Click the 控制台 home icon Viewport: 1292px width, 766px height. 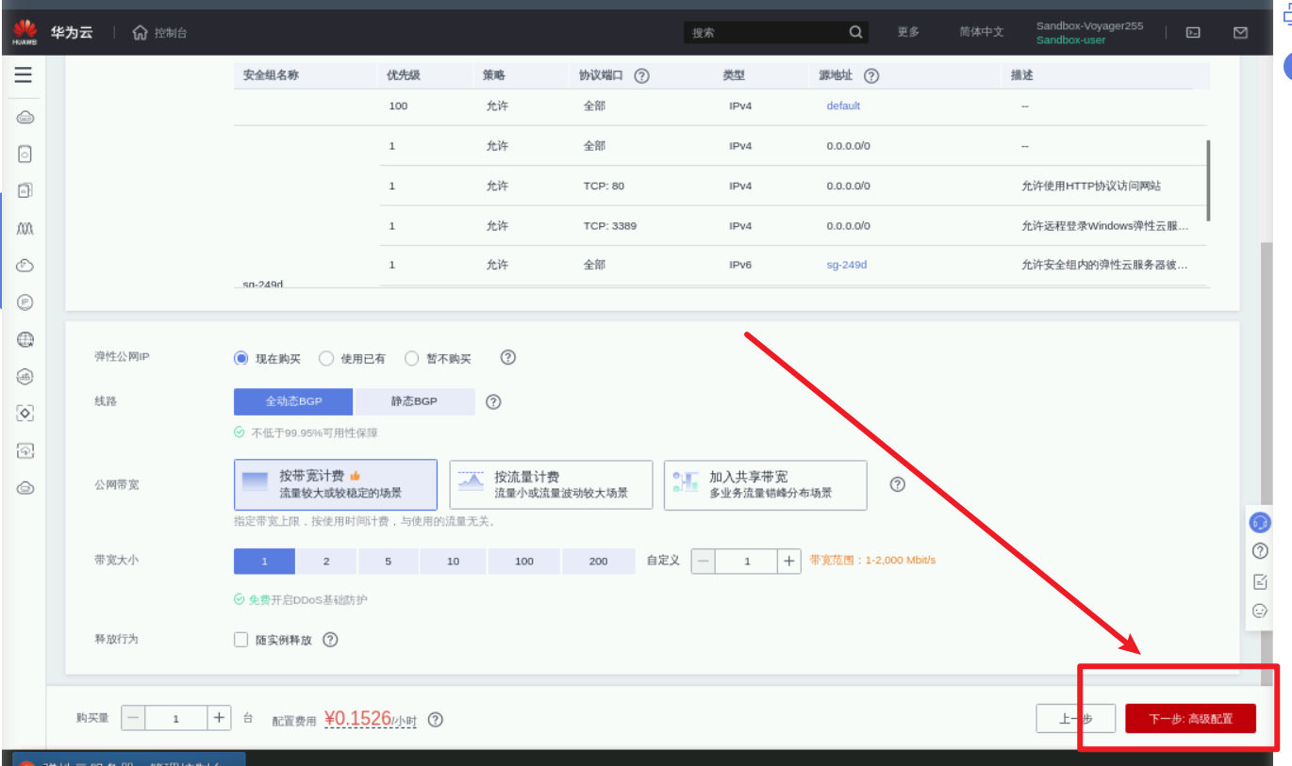tap(141, 33)
